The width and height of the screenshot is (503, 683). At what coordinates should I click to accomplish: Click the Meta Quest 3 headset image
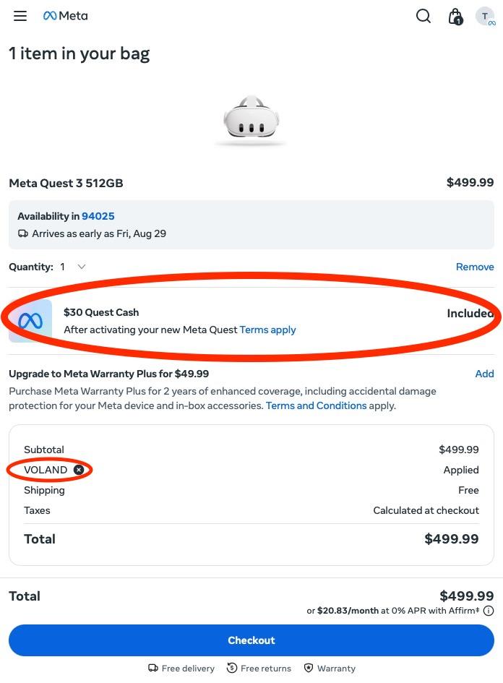pyautogui.click(x=251, y=118)
